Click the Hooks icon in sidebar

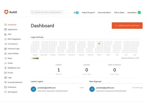pyautogui.click(x=5, y=63)
